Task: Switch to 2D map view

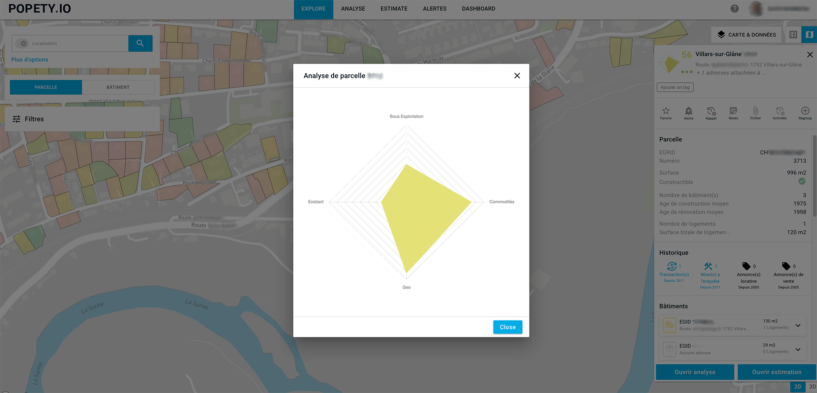Action: pyautogui.click(x=797, y=386)
